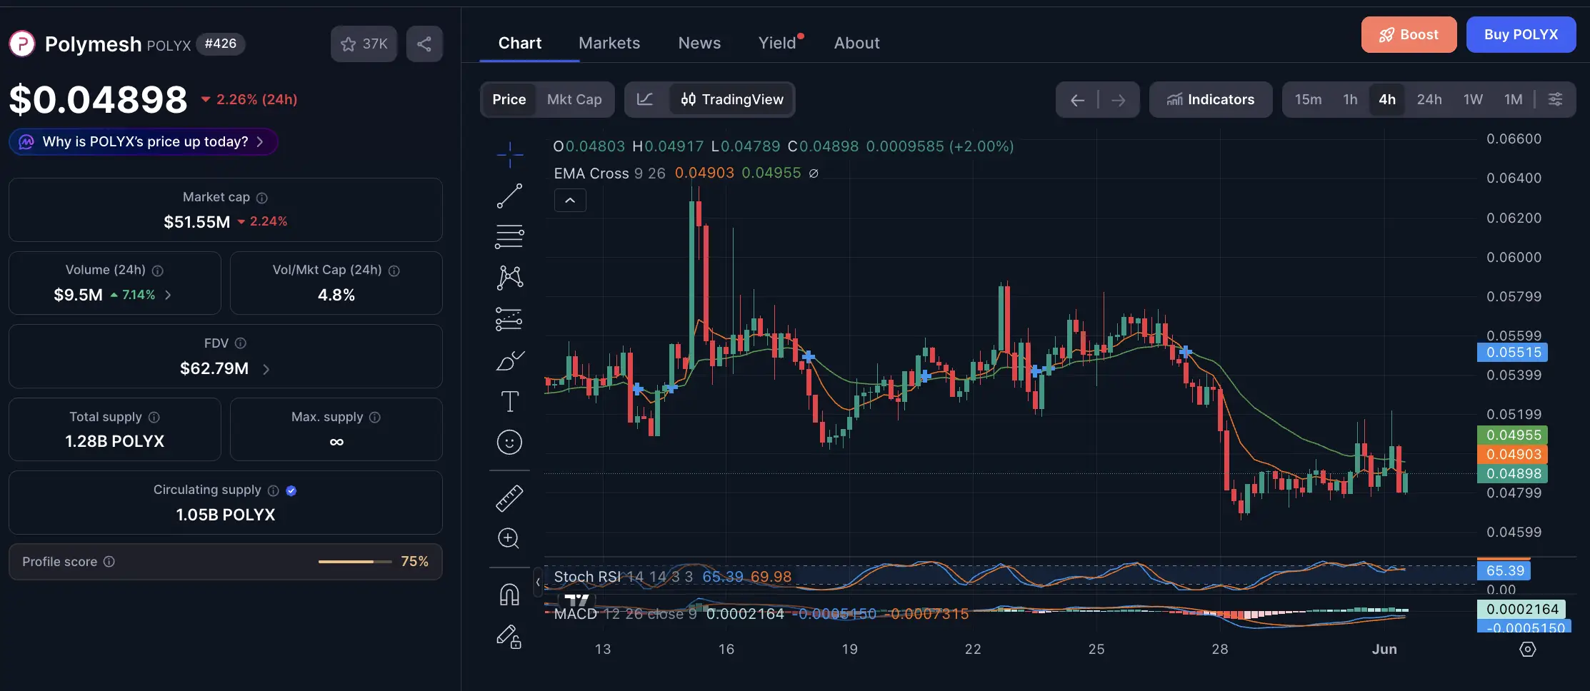Select the XABCD pattern tool

510,277
